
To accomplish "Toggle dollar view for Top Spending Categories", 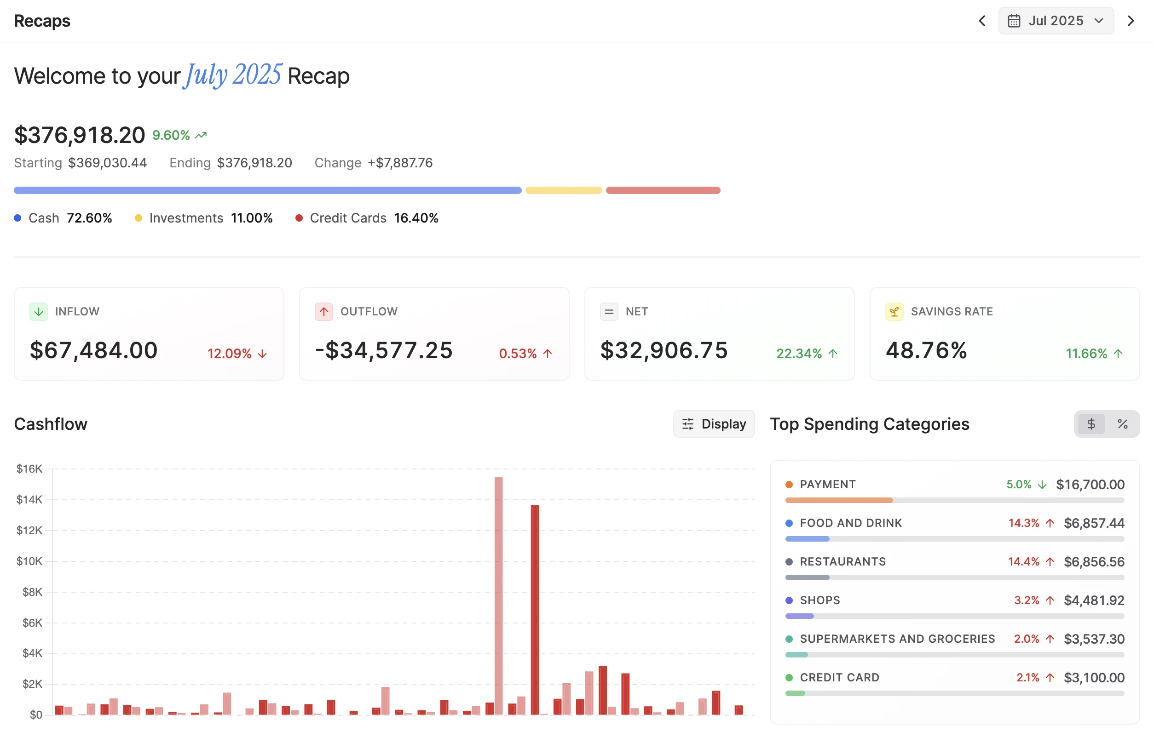I will [x=1091, y=423].
